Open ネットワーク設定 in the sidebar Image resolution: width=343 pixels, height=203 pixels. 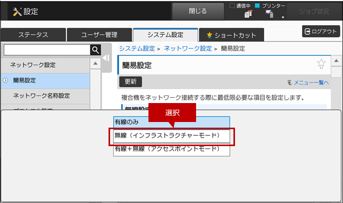pyautogui.click(x=45, y=65)
